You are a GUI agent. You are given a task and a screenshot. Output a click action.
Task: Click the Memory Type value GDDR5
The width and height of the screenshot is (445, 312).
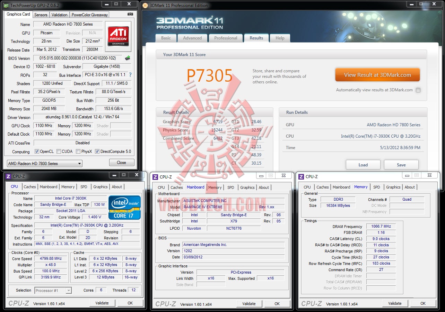tap(49, 100)
